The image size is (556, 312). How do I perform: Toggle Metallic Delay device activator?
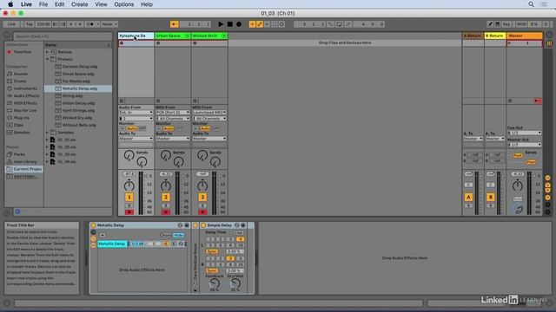point(93,225)
